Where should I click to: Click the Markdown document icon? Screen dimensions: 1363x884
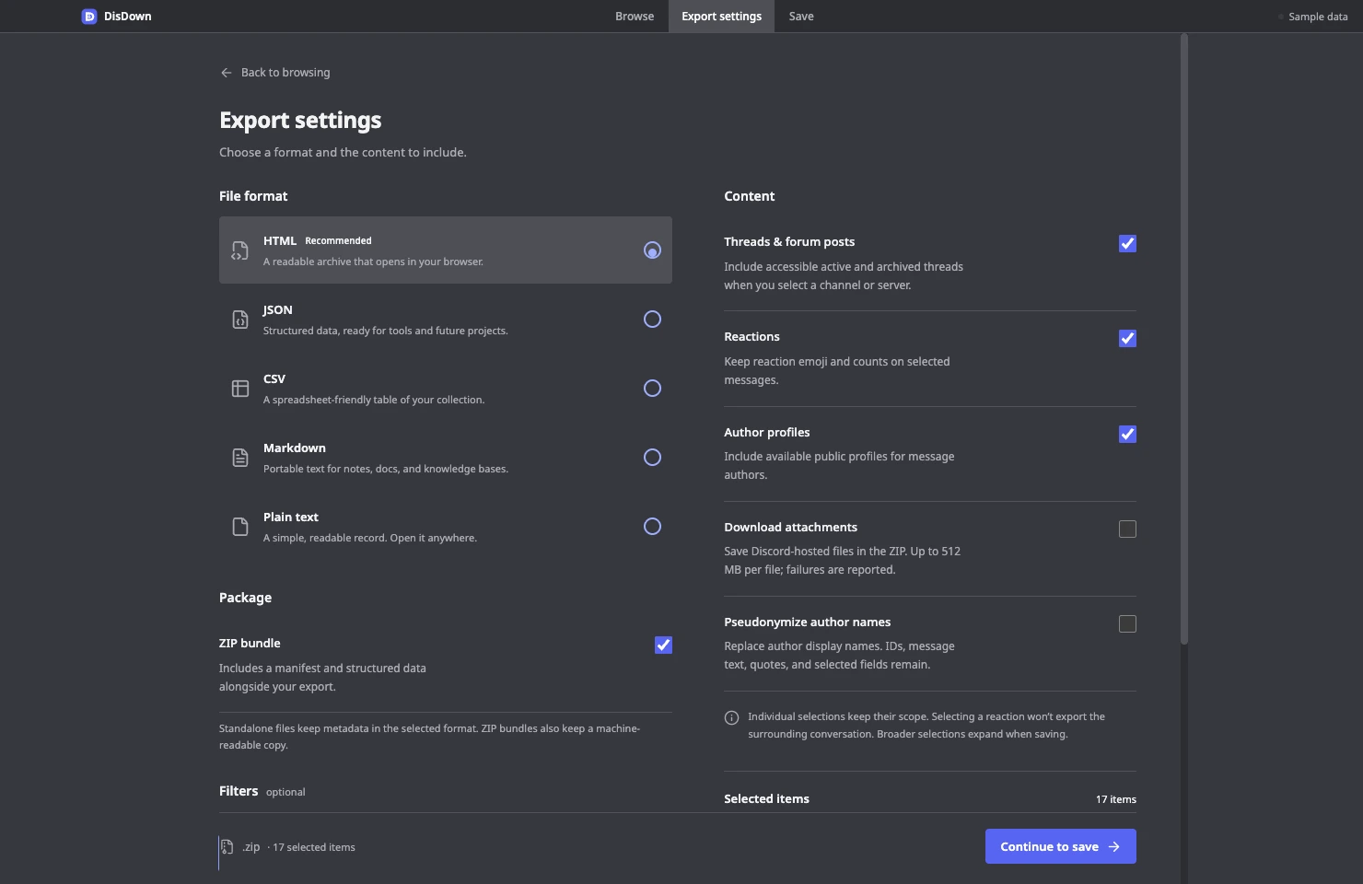pos(240,458)
